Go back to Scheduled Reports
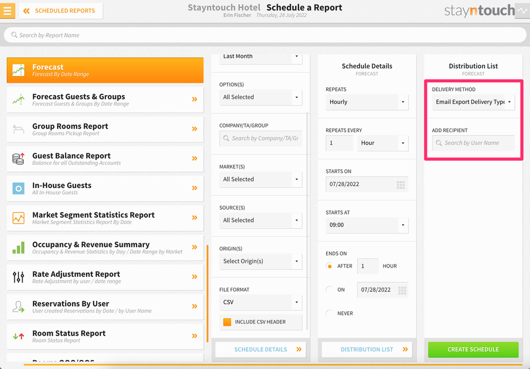This screenshot has height=369, width=530. click(x=61, y=11)
